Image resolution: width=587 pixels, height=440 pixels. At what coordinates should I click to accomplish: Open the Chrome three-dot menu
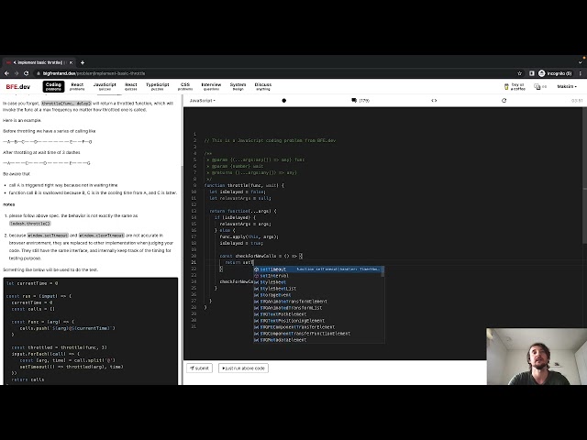point(581,73)
